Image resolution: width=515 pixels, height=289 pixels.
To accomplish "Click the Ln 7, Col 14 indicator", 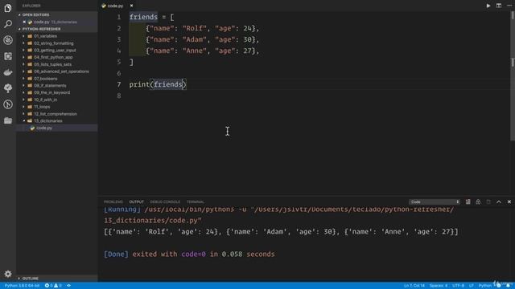I will (414, 286).
